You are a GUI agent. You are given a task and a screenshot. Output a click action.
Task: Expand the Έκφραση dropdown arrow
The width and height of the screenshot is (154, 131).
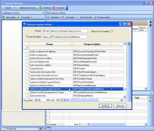coord(60,17)
